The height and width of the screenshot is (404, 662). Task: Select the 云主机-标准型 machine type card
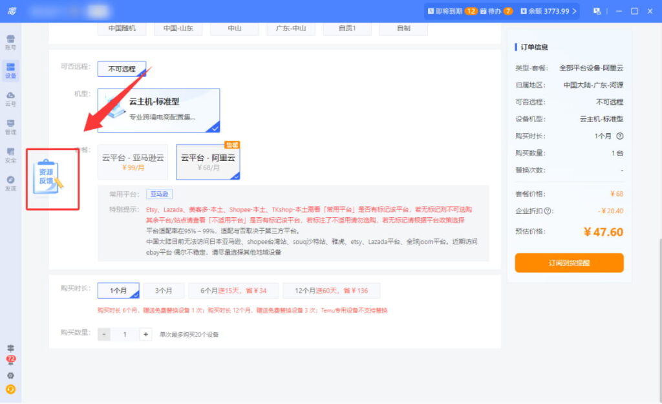tap(159, 110)
